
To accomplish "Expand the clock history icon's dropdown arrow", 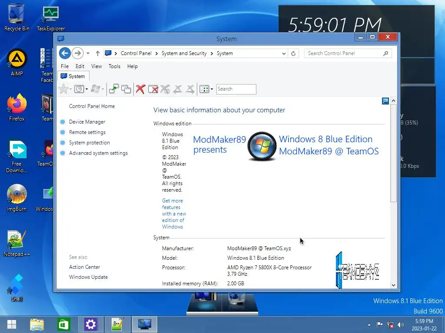I will (86, 89).
